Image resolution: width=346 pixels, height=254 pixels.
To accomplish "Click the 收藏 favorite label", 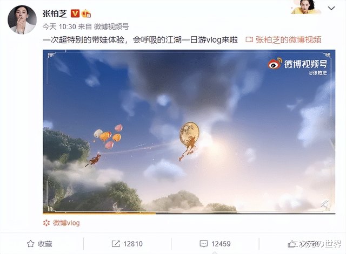I will 45,244.
